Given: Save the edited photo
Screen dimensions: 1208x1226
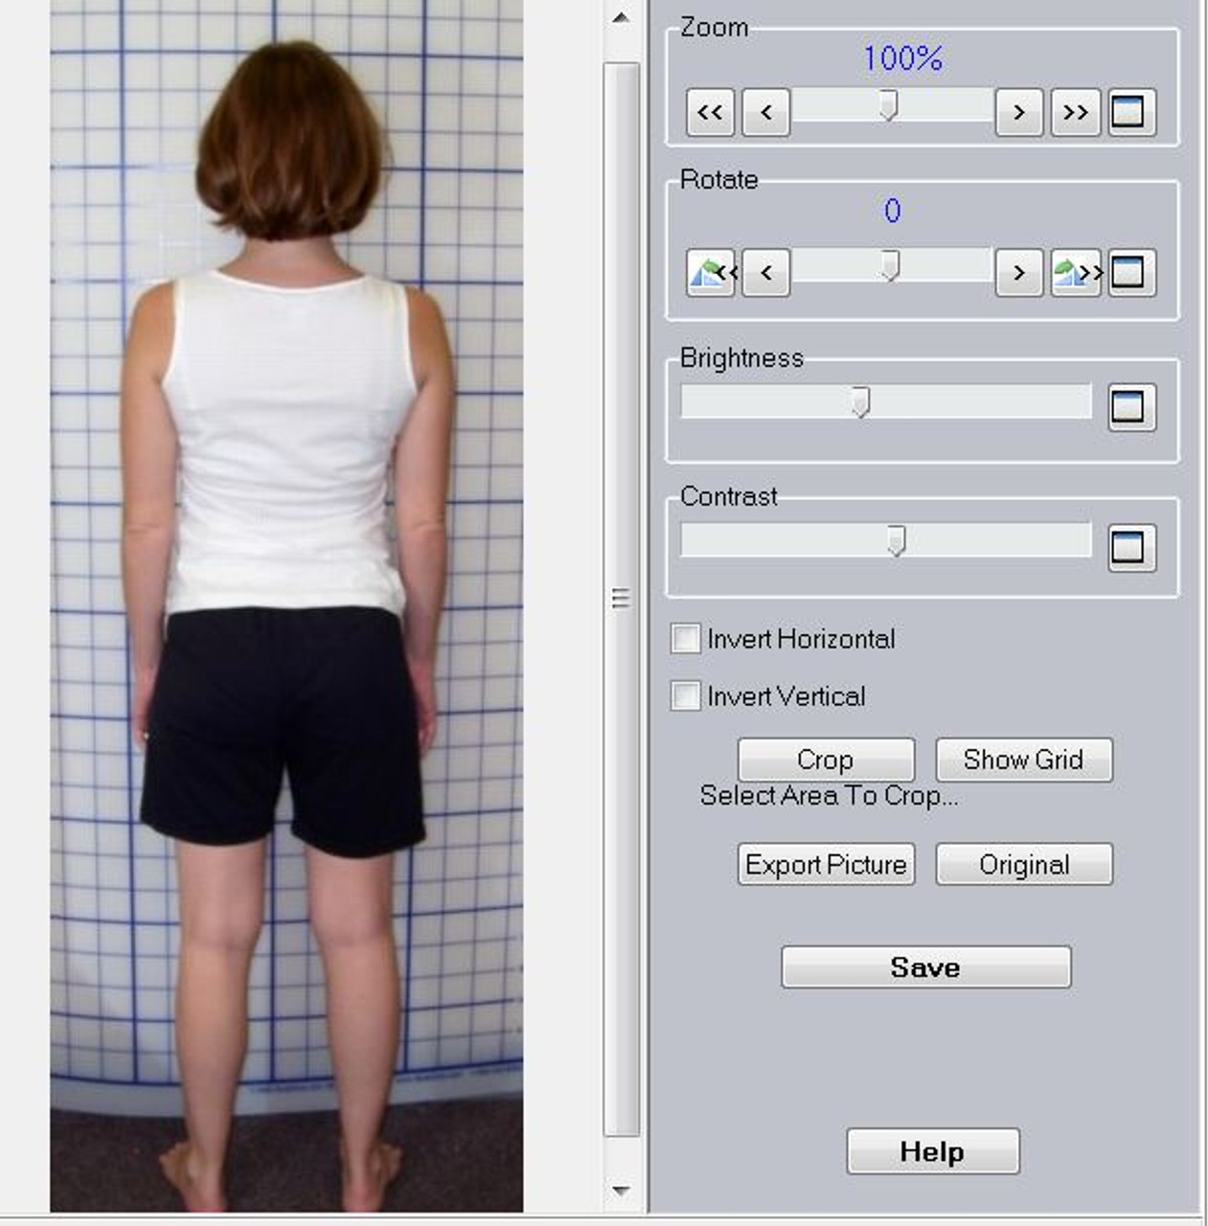Looking at the screenshot, I should pos(925,966).
